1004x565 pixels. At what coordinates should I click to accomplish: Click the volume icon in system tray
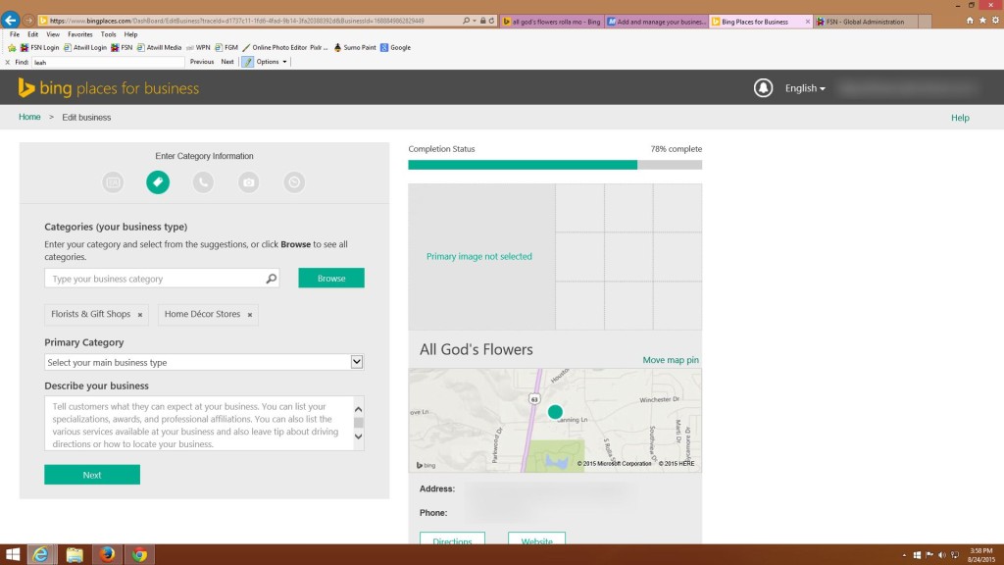942,555
